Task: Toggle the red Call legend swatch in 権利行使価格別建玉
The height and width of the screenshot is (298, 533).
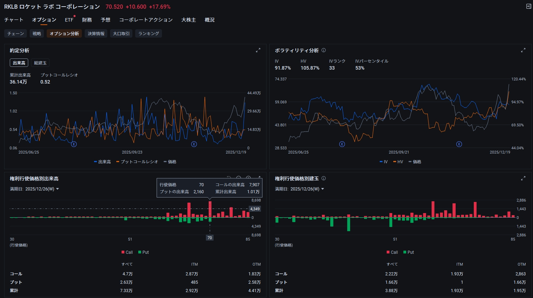Action: tap(388, 252)
